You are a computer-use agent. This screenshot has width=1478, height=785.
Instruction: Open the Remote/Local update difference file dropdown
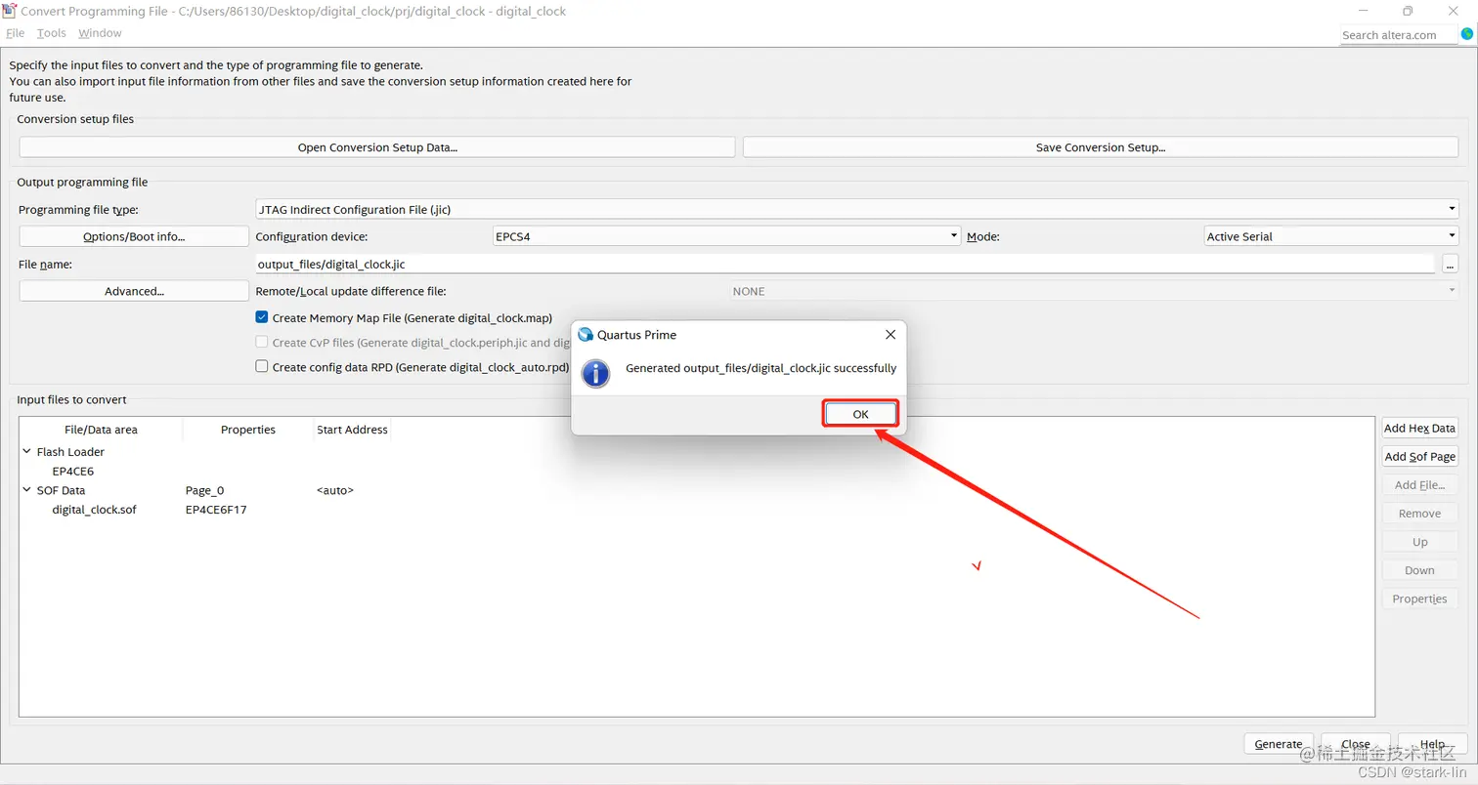point(1094,291)
